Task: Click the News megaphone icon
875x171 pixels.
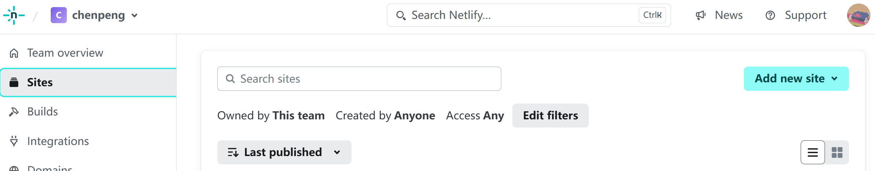Action: coord(700,15)
